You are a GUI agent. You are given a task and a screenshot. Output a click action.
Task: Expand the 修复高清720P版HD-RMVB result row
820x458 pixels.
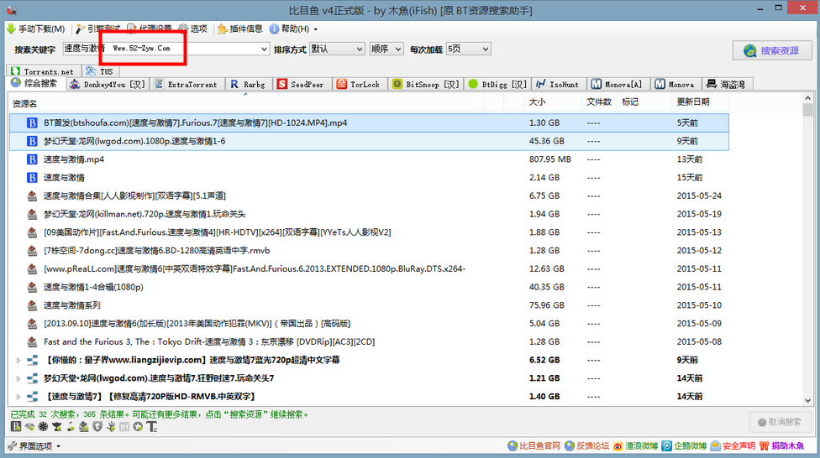point(18,396)
